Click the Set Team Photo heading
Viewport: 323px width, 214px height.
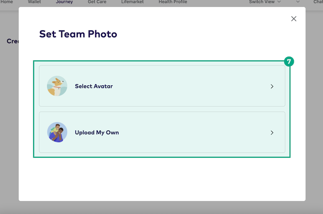pyautogui.click(x=78, y=34)
